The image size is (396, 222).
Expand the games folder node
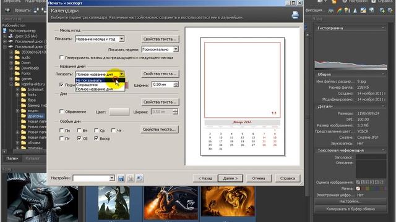coord(11,79)
